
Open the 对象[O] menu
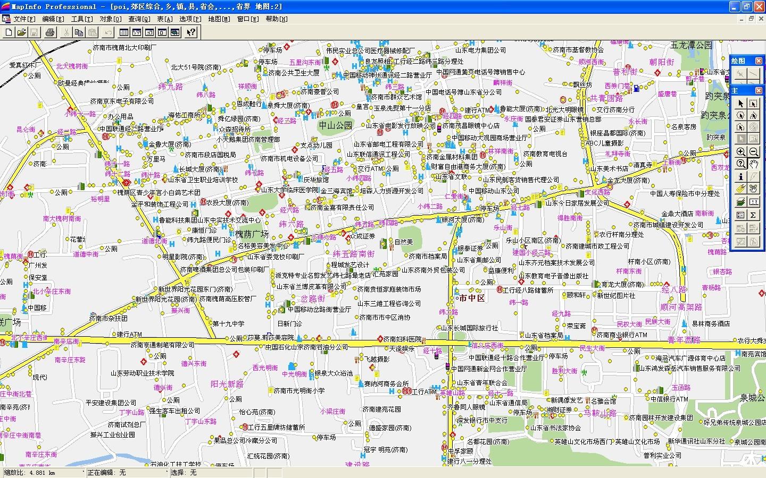tap(111, 19)
